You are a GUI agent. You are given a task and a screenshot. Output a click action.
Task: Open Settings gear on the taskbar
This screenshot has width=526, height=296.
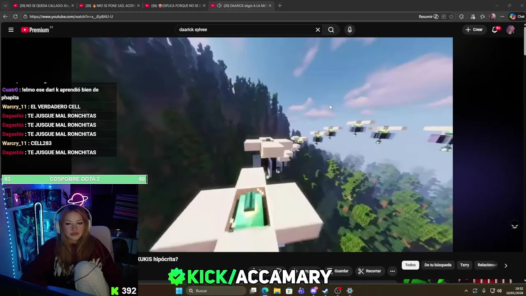pos(350,291)
